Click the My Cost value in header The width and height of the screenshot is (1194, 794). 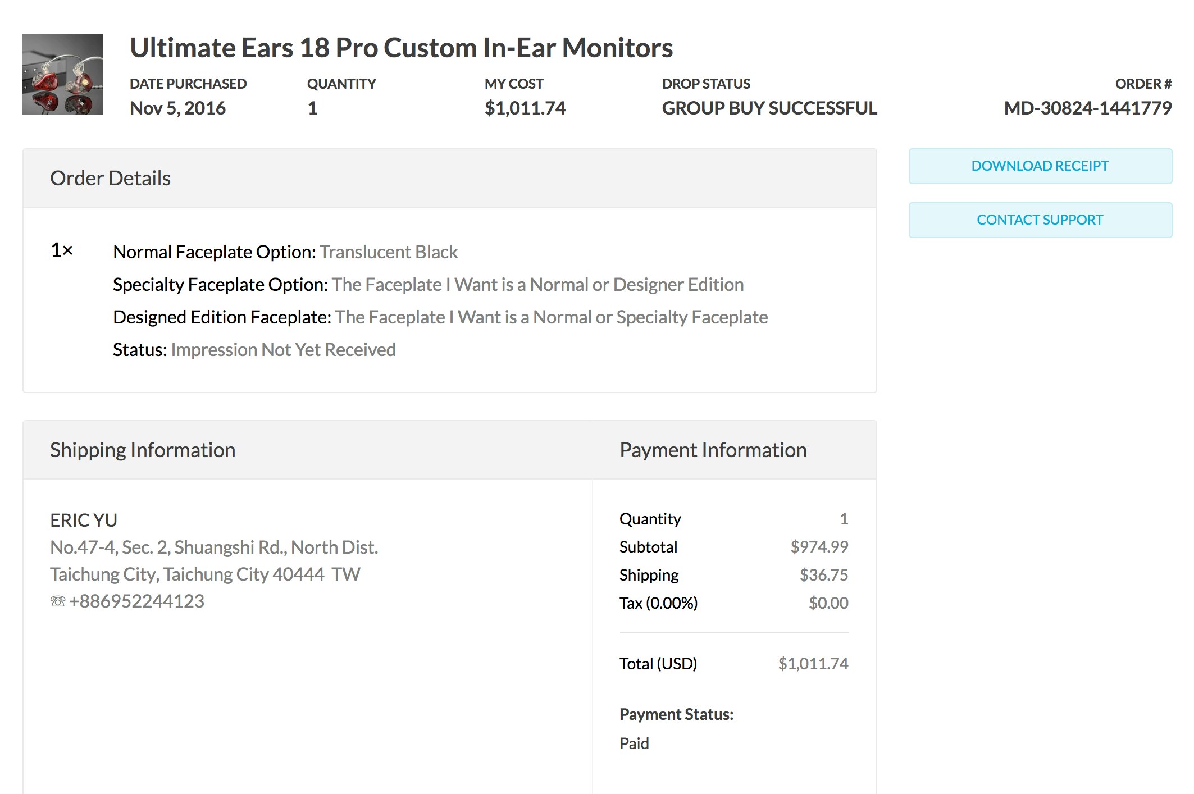pyautogui.click(x=525, y=108)
